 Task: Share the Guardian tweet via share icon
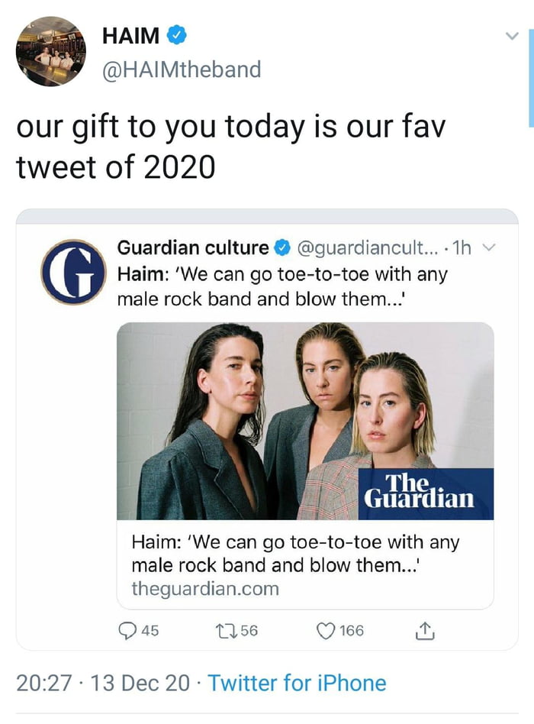pyautogui.click(x=423, y=631)
